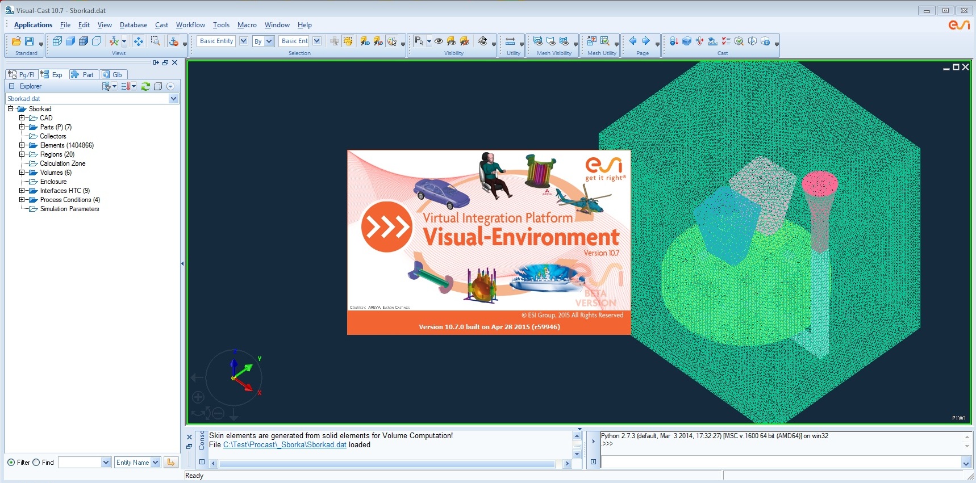976x483 pixels.
Task: Open gravity vector icon in Cast toolbar
Action: tap(674, 41)
